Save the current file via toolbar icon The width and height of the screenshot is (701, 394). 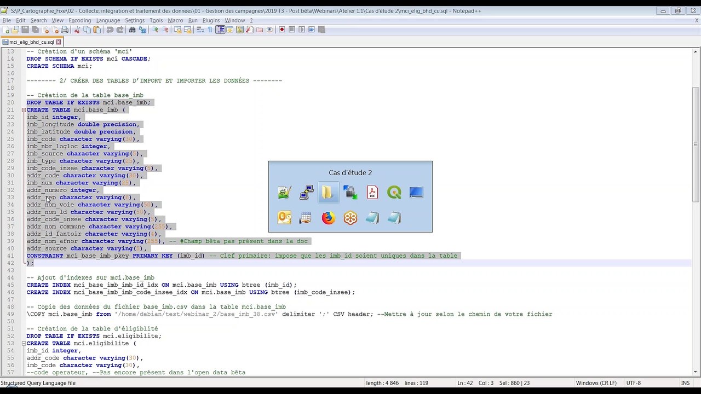tap(25, 30)
